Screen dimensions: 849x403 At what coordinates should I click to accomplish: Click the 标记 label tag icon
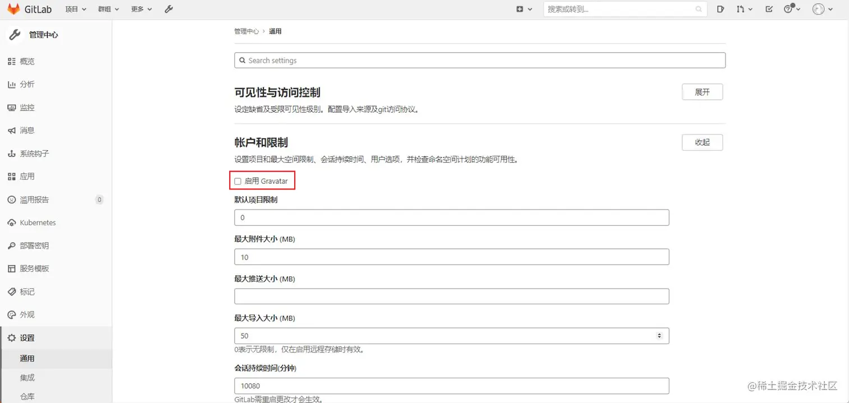tap(11, 292)
